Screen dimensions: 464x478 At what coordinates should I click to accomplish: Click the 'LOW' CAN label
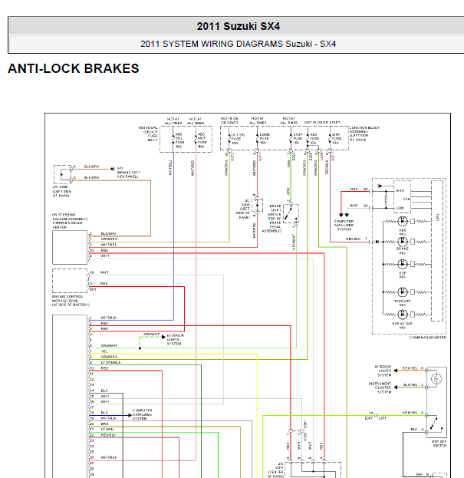400,208
